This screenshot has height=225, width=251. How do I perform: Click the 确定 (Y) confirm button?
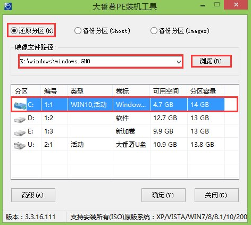pos(163,195)
